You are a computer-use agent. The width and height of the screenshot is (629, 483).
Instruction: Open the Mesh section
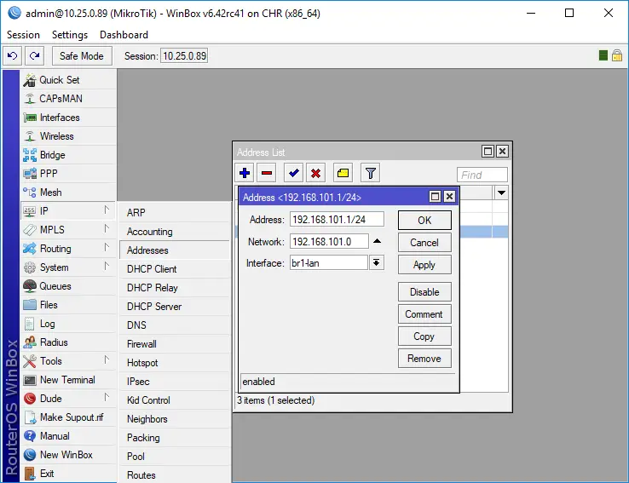pos(68,193)
